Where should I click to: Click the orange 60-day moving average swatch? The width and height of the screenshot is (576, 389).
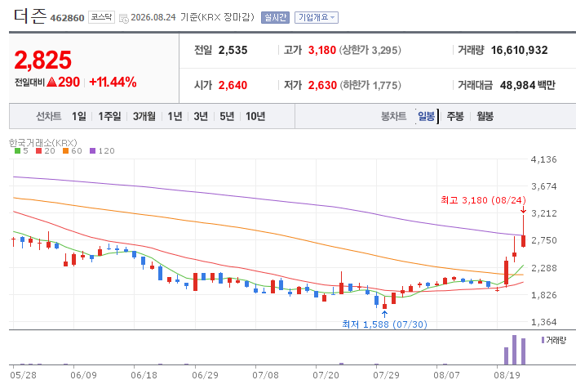click(x=66, y=151)
